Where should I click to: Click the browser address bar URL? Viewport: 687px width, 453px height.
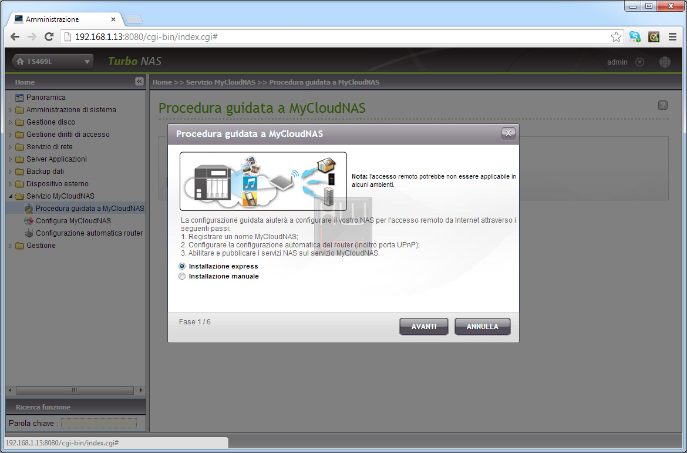(146, 37)
